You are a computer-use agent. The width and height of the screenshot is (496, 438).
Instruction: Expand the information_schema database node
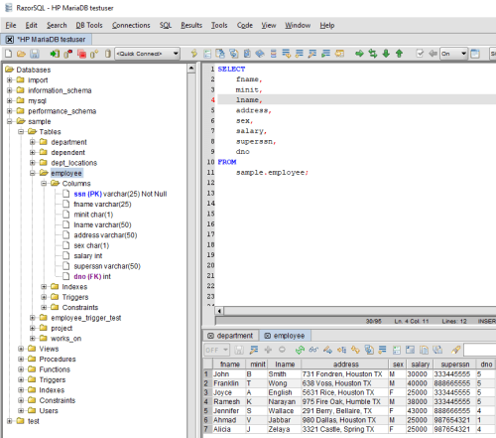click(x=10, y=90)
